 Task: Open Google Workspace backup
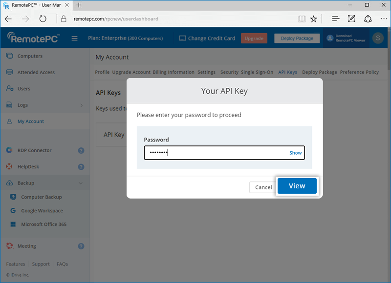point(42,211)
